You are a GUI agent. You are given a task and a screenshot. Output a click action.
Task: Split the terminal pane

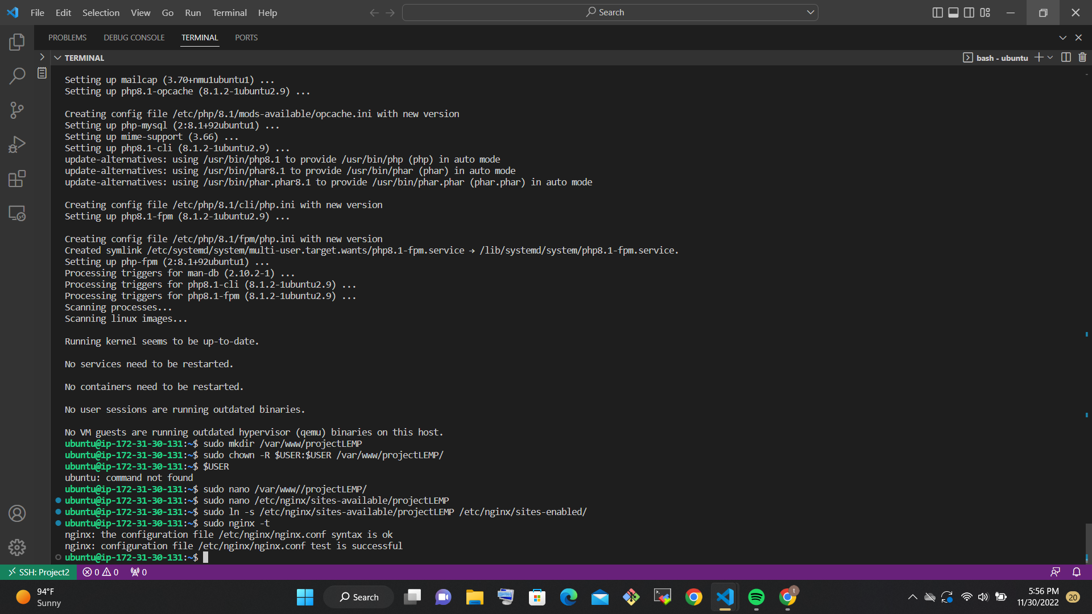point(1066,57)
